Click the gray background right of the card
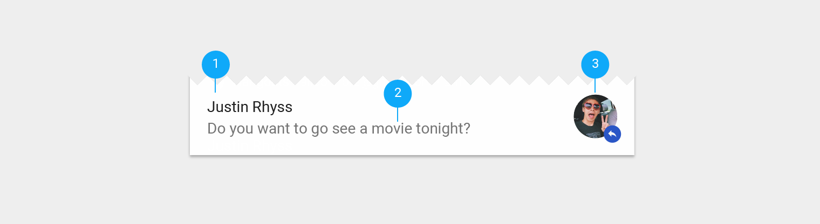The width and height of the screenshot is (820, 224). (727, 112)
